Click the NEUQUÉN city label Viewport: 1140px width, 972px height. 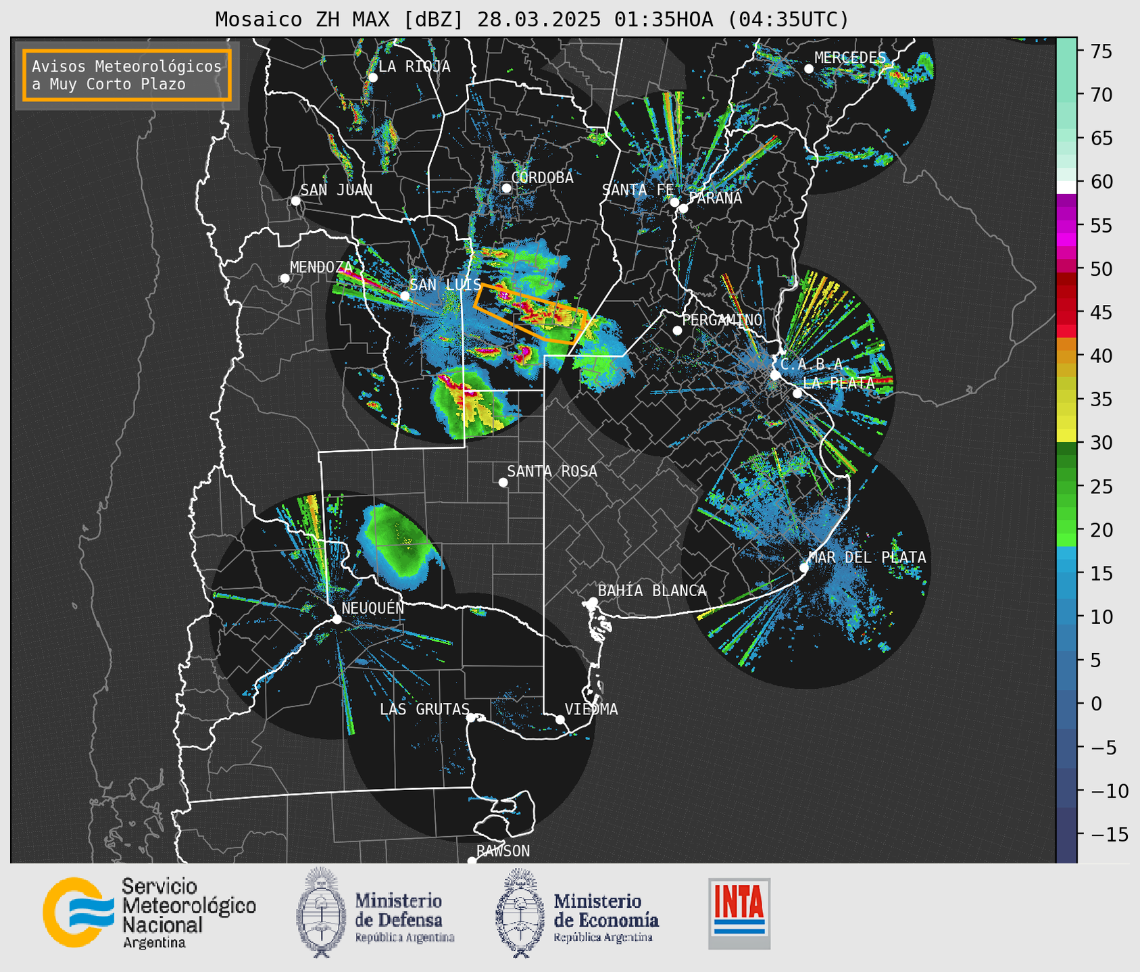372,608
